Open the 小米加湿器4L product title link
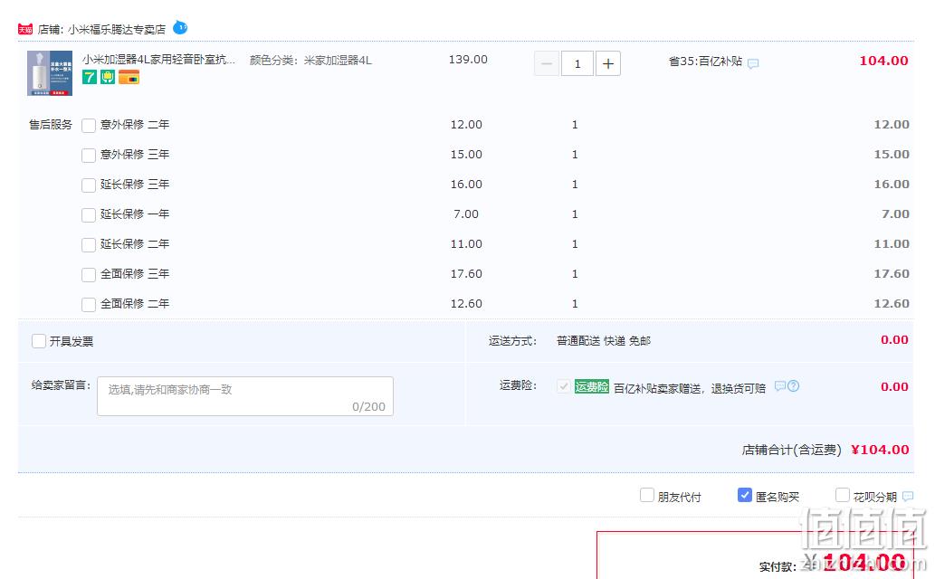The height and width of the screenshot is (579, 935). [158, 60]
